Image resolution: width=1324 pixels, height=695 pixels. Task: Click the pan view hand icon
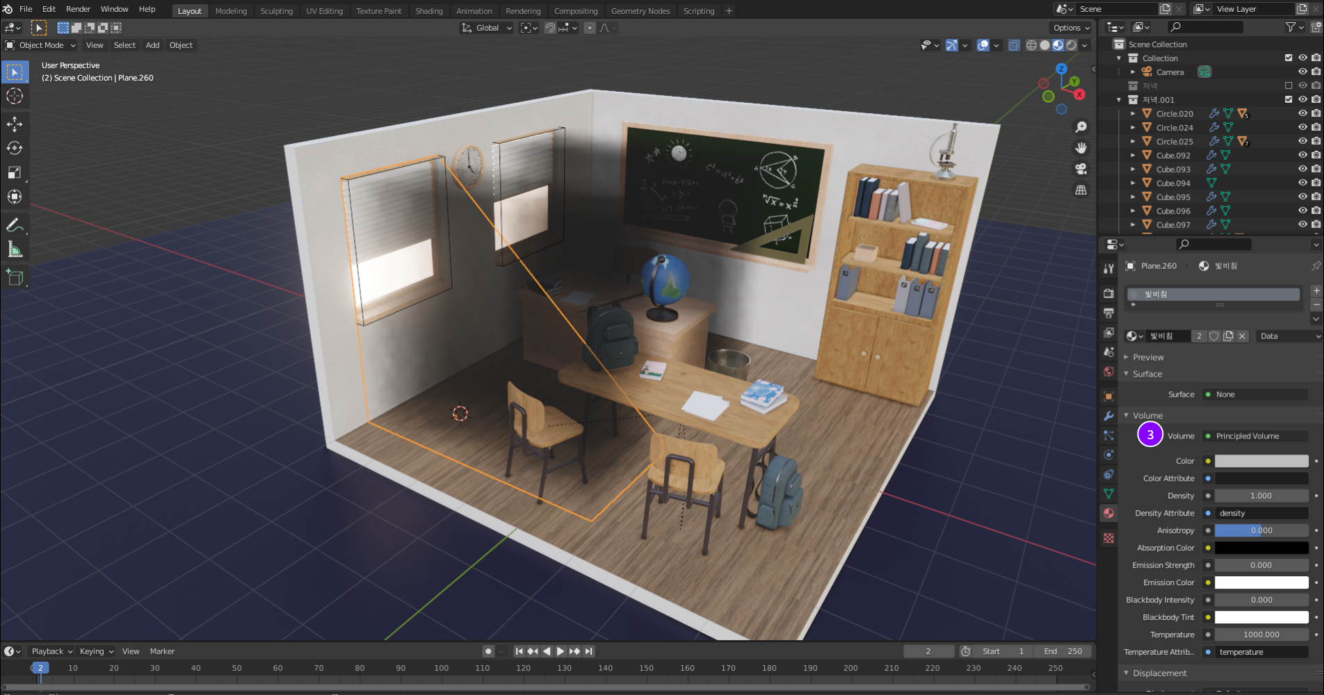[x=1081, y=148]
